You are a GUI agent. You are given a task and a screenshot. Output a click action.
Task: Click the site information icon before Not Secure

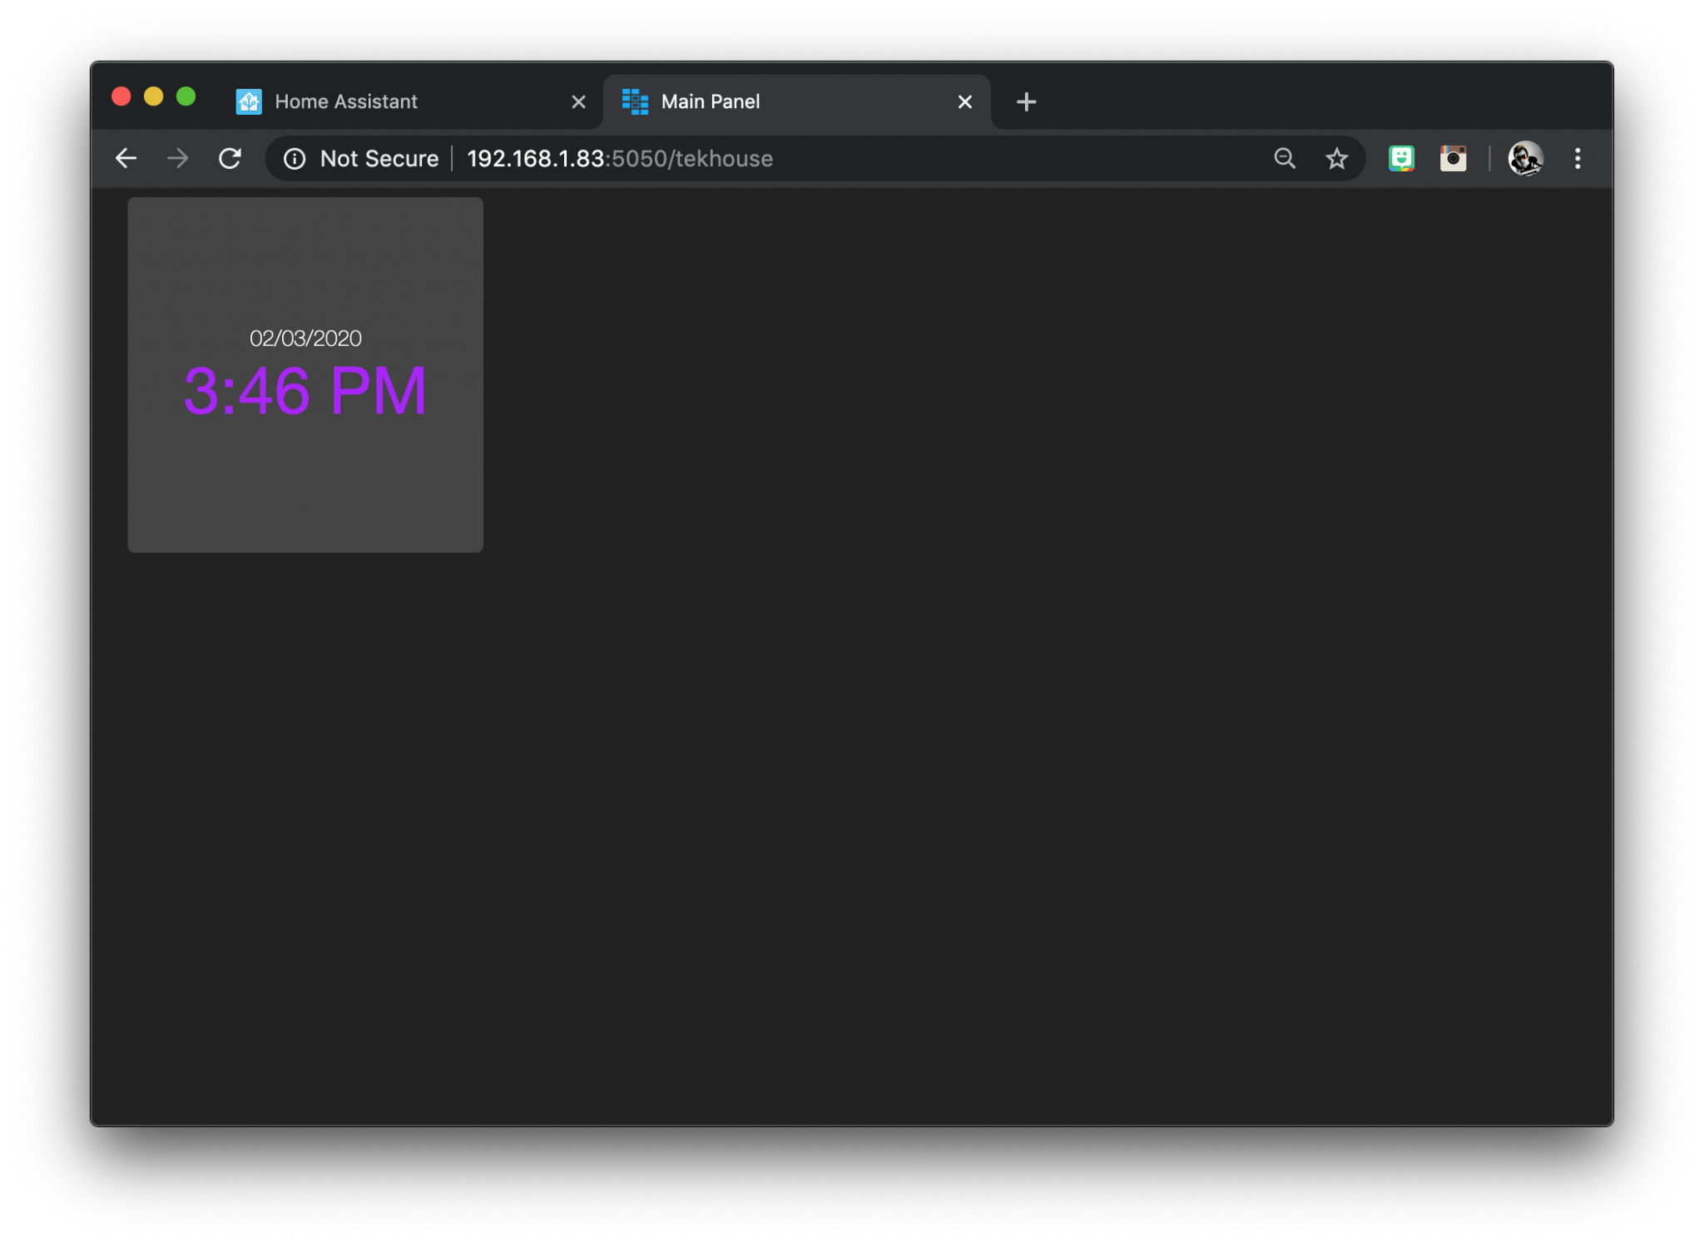(x=295, y=158)
